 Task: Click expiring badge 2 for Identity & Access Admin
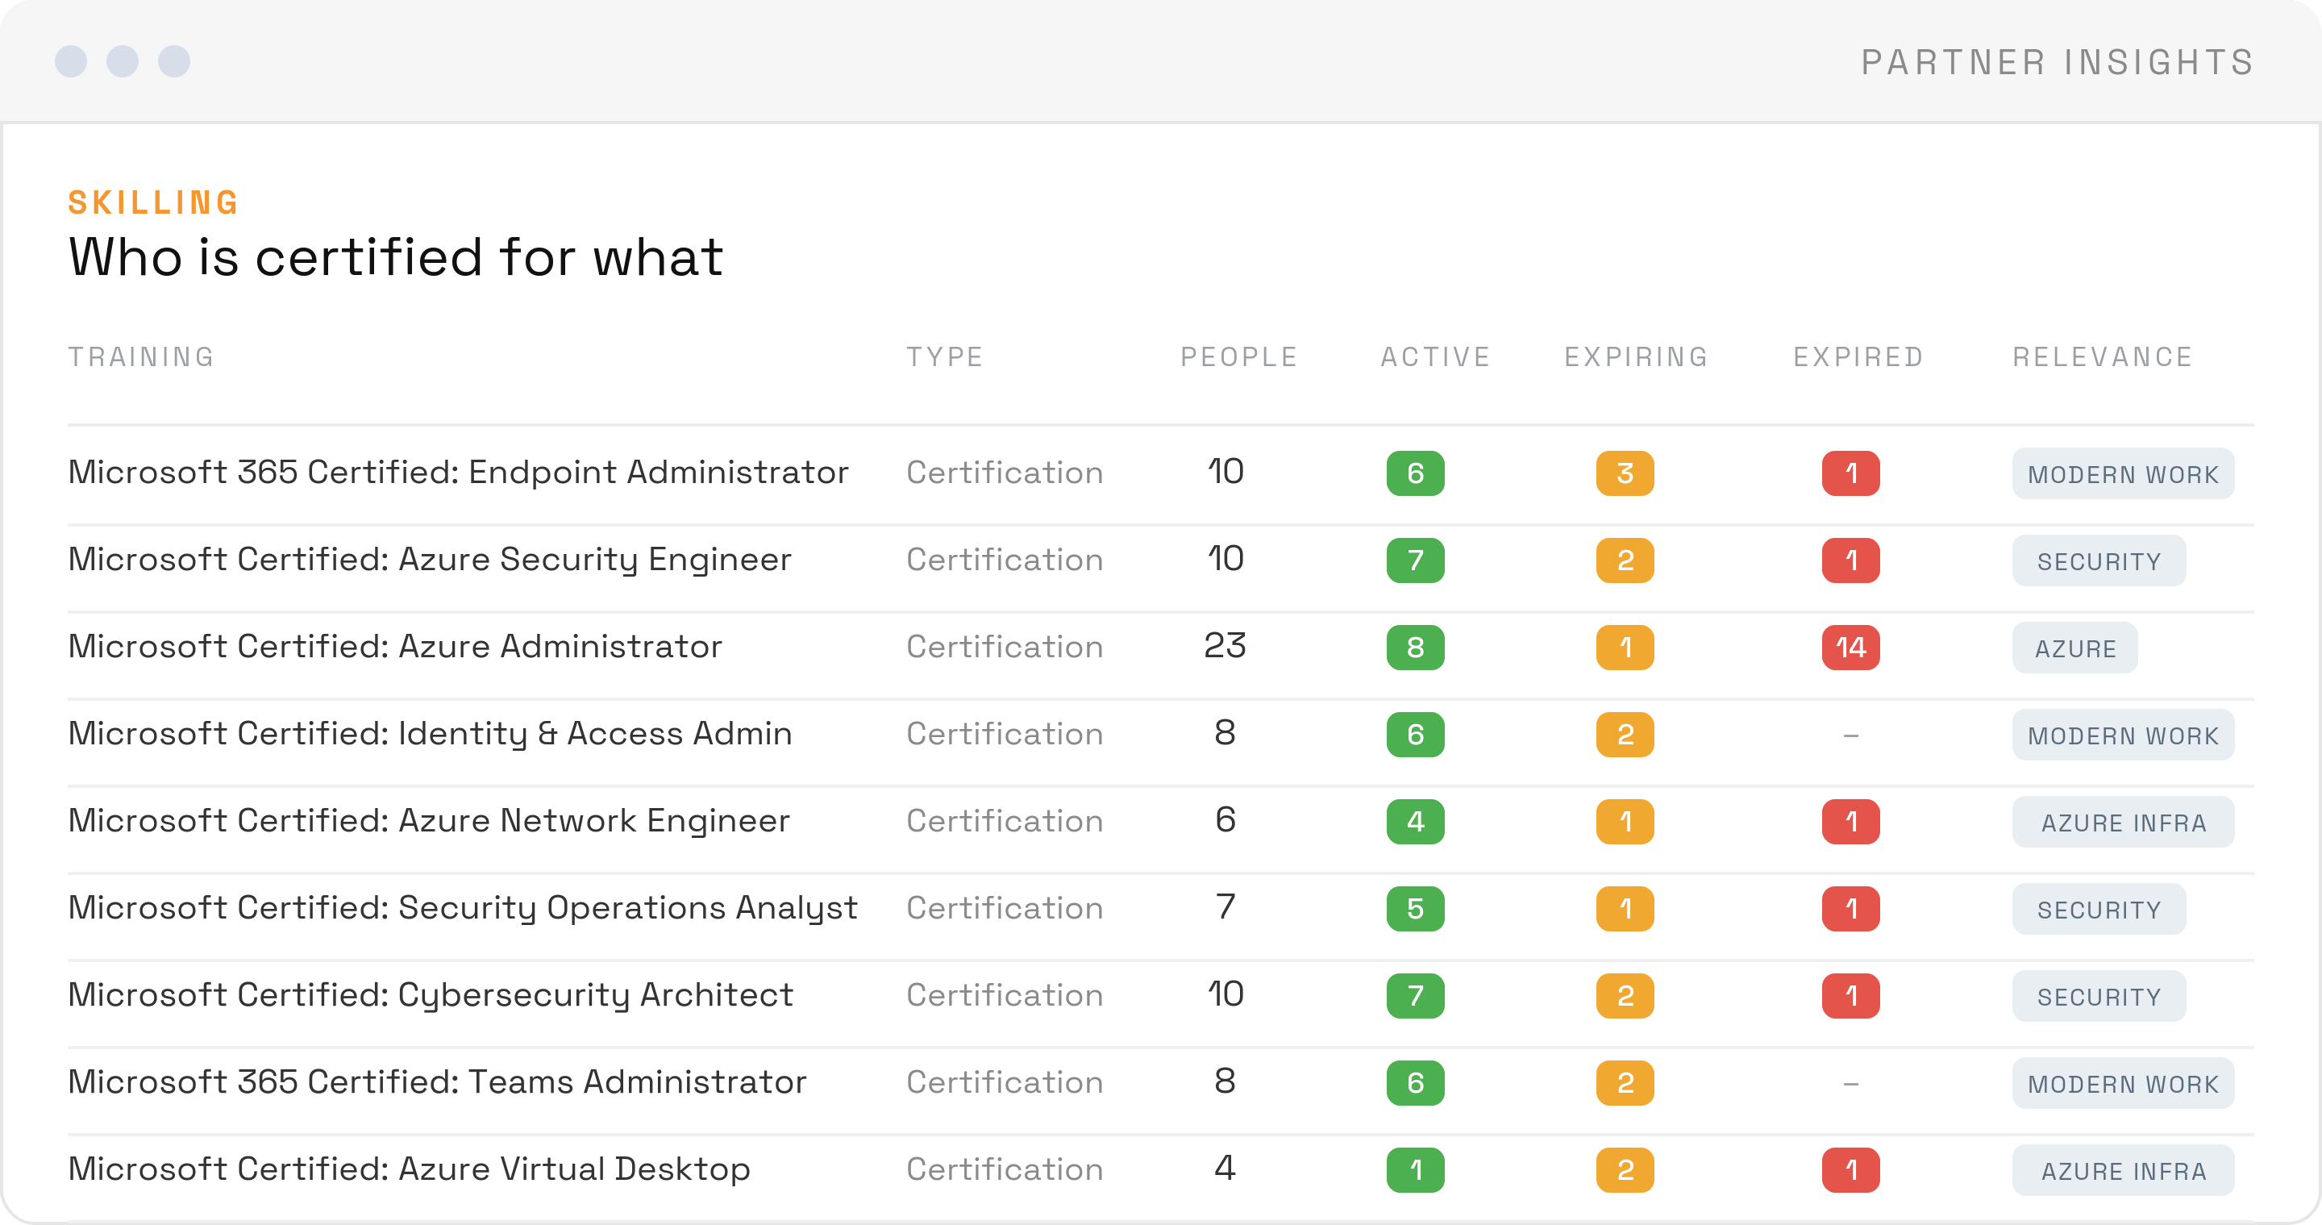click(1625, 735)
